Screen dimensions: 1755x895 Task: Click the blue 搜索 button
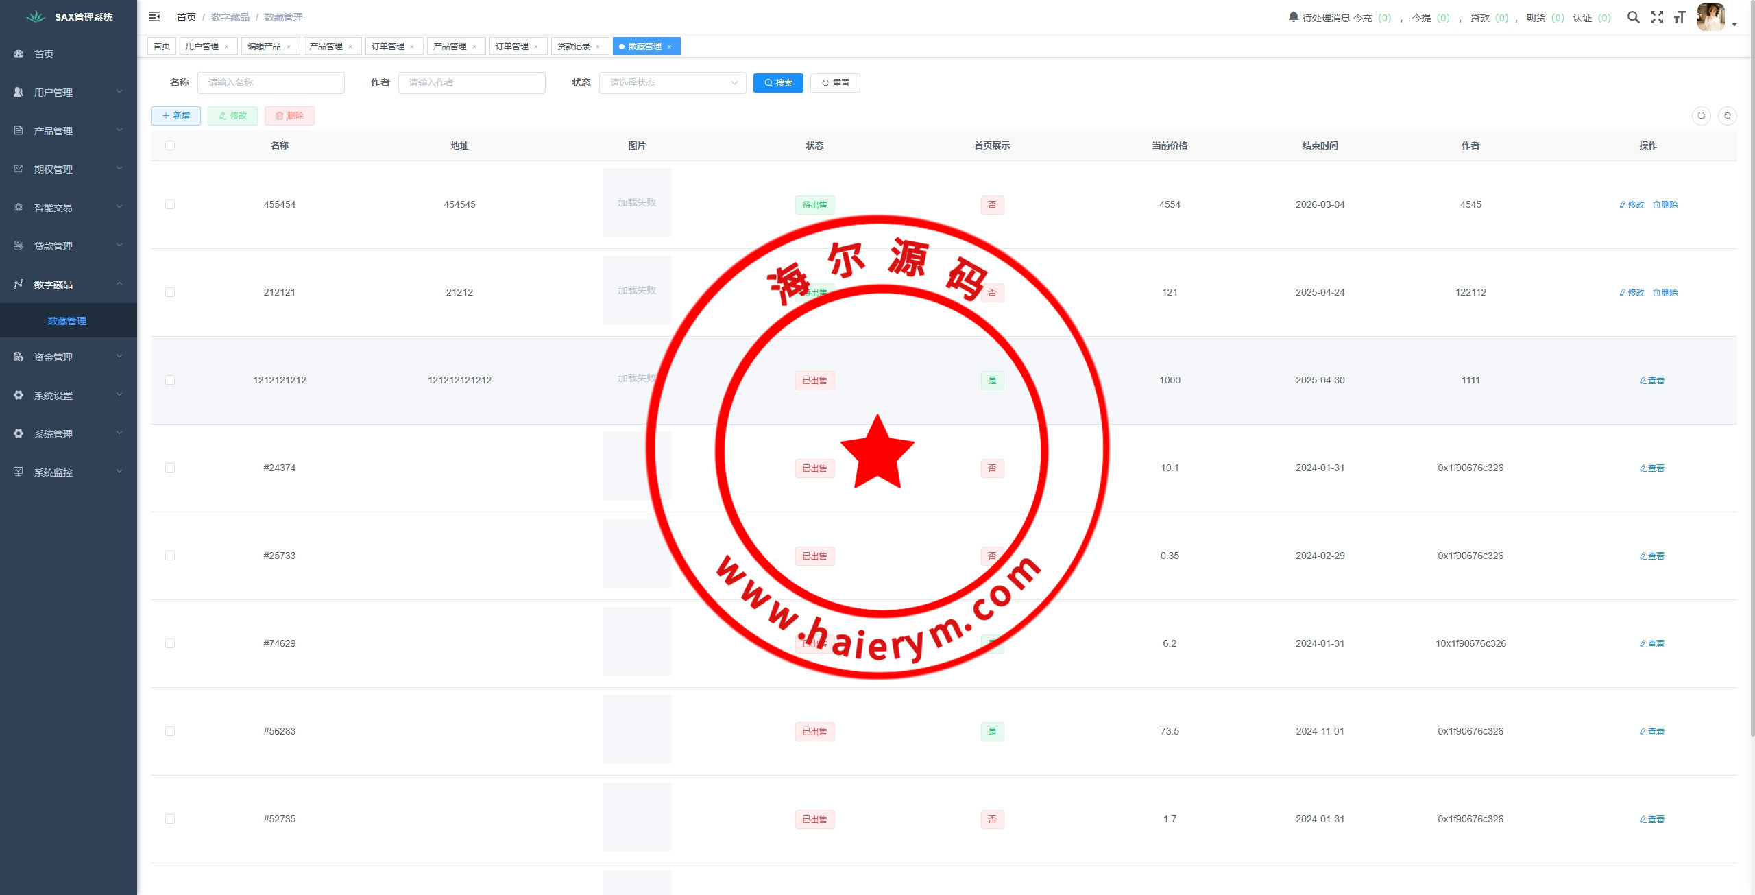(777, 82)
